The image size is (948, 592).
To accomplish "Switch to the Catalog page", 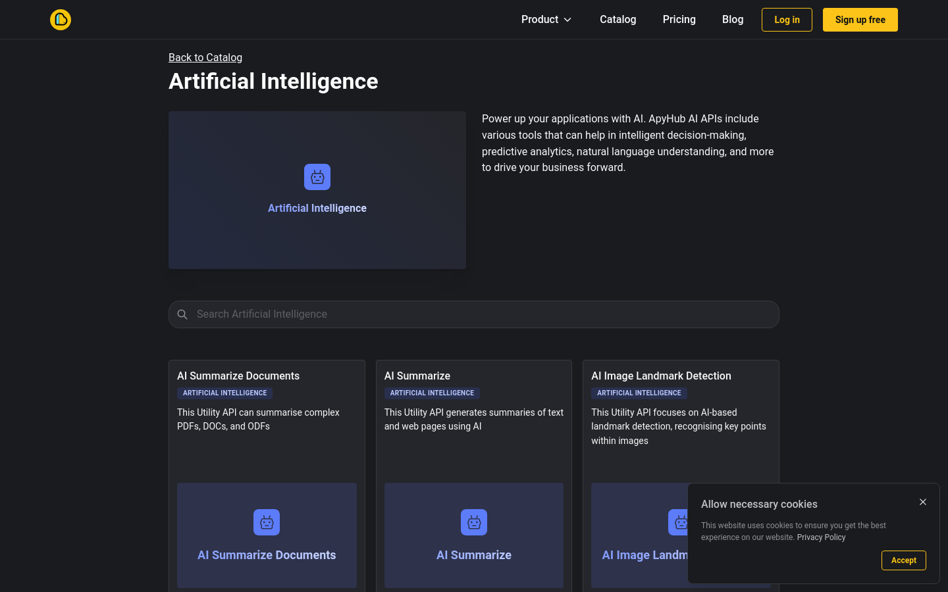I will 618,19.
